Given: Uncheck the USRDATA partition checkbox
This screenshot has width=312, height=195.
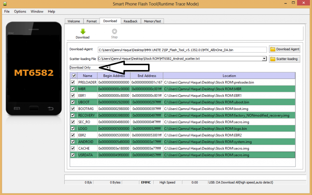Looking at the screenshot, I should tap(73, 155).
